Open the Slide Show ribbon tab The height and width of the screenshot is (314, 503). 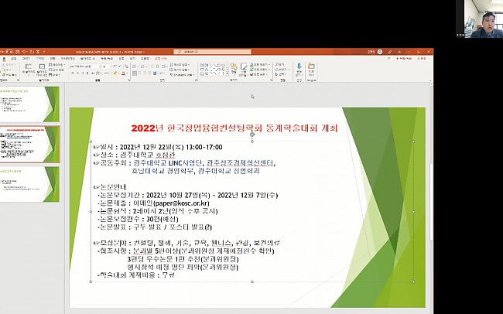pos(88,59)
